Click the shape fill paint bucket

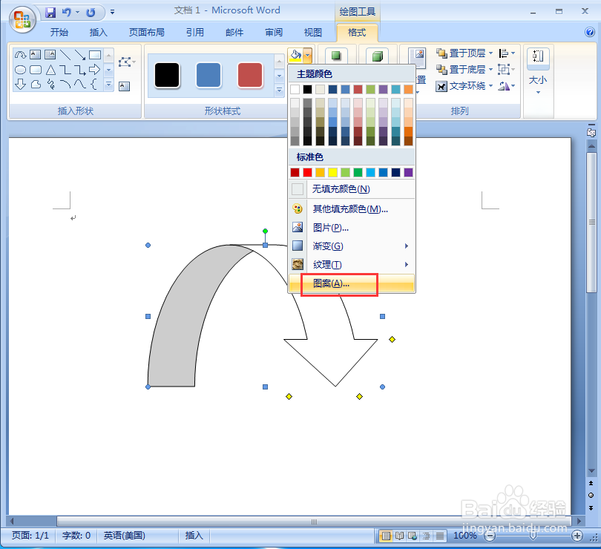(x=295, y=56)
